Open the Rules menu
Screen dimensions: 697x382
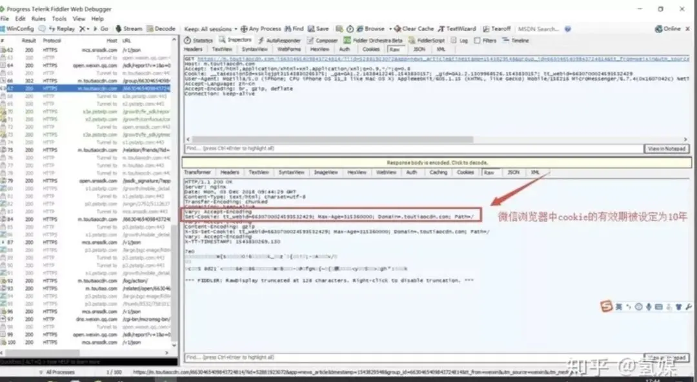click(x=39, y=19)
